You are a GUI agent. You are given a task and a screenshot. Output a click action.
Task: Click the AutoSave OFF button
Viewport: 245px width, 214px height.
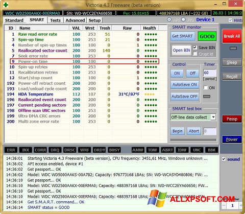[185, 97]
